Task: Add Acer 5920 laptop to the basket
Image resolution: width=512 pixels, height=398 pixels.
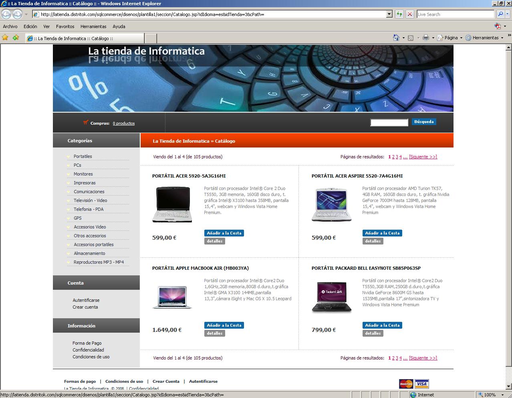Action: point(224,233)
